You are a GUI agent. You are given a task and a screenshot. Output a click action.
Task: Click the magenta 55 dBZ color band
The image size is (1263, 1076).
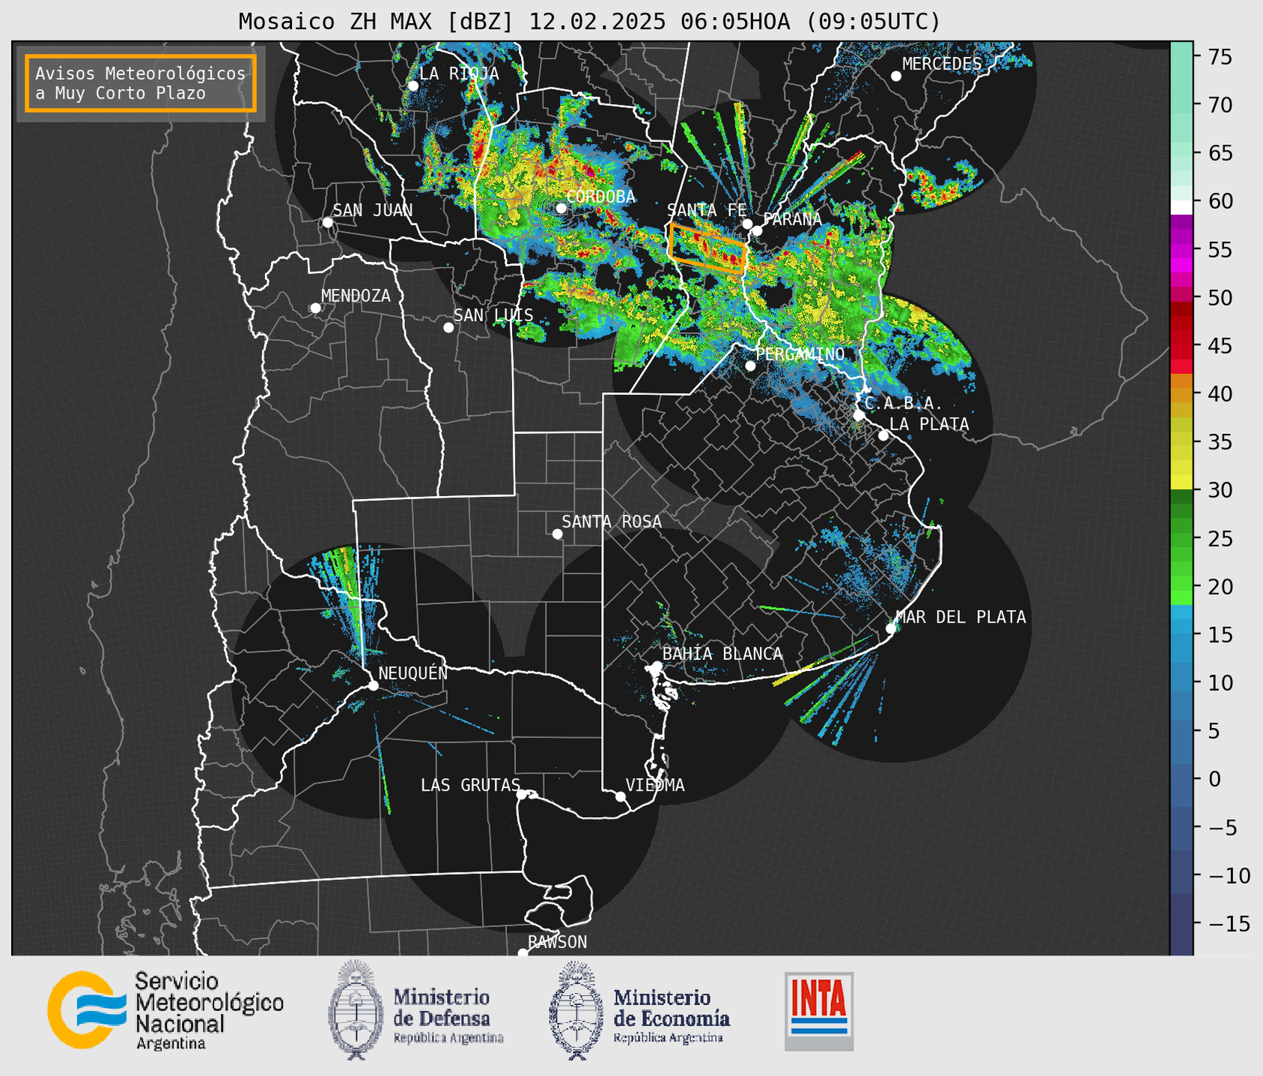coord(1181,250)
